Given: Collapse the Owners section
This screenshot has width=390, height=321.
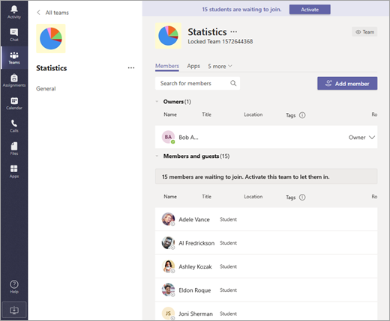Looking at the screenshot, I should [157, 102].
